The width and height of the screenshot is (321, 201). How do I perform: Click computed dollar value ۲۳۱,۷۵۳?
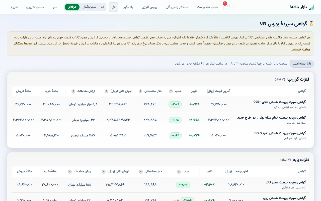(150, 135)
